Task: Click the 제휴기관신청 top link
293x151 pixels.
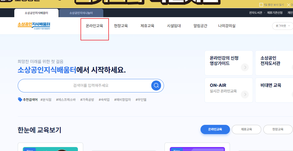Action: pyautogui.click(x=275, y=13)
